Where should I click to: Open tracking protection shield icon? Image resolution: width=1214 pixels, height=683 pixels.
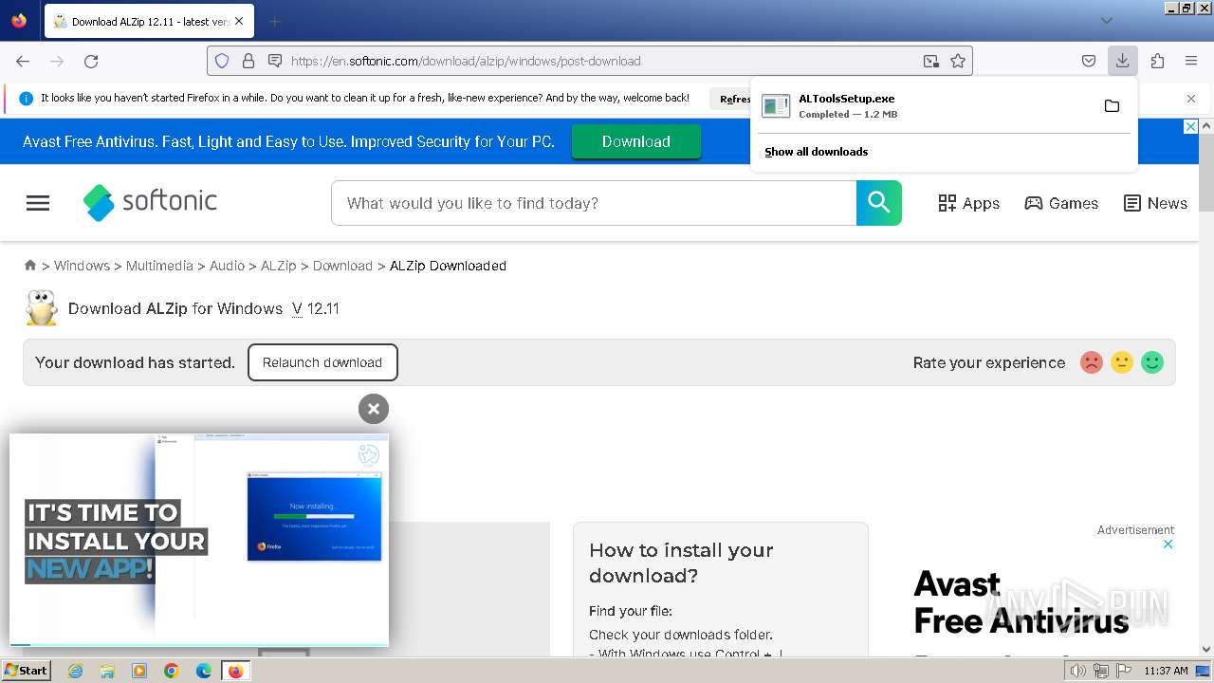[222, 61]
